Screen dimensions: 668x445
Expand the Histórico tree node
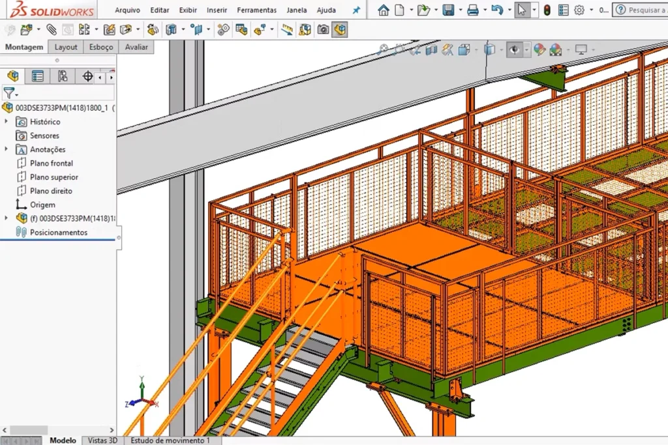[7, 122]
